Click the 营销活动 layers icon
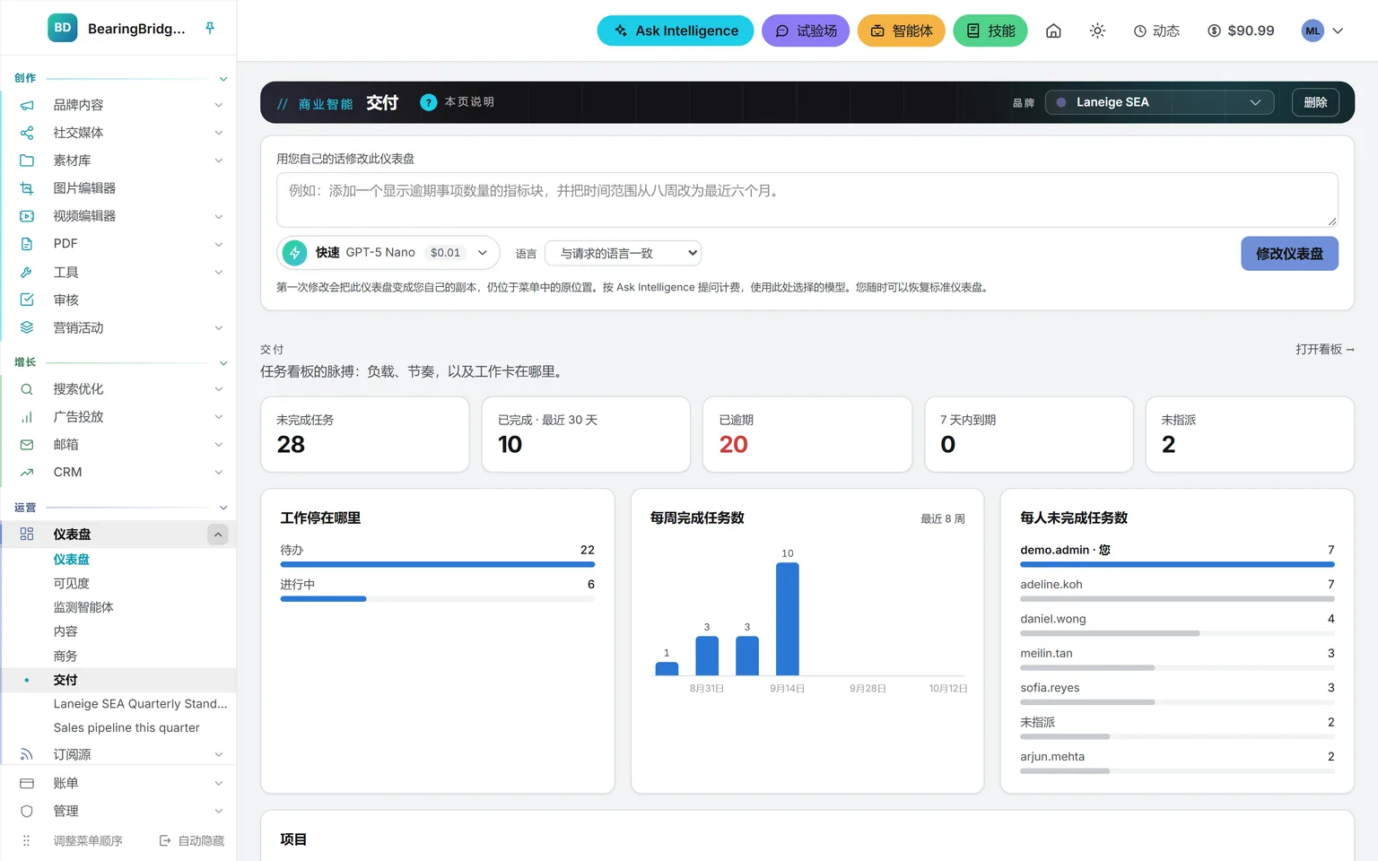1378x861 pixels. (27, 327)
